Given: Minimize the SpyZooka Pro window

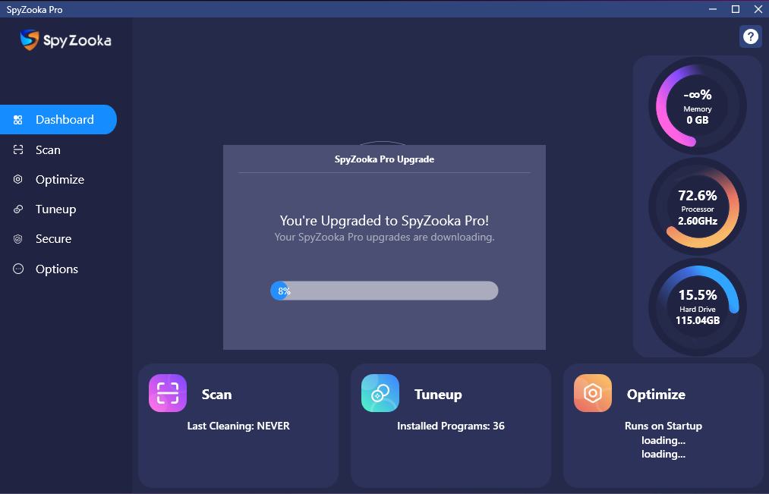Looking at the screenshot, I should point(713,9).
